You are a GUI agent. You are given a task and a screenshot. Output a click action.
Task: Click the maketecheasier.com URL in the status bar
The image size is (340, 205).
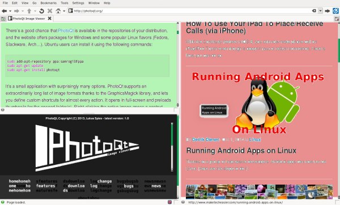click(235, 202)
